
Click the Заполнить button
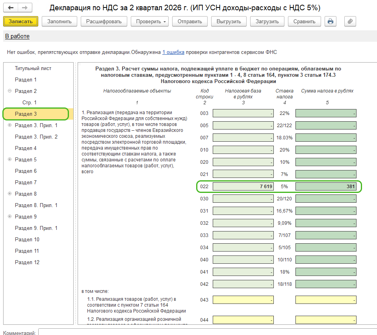pyautogui.click(x=59, y=21)
